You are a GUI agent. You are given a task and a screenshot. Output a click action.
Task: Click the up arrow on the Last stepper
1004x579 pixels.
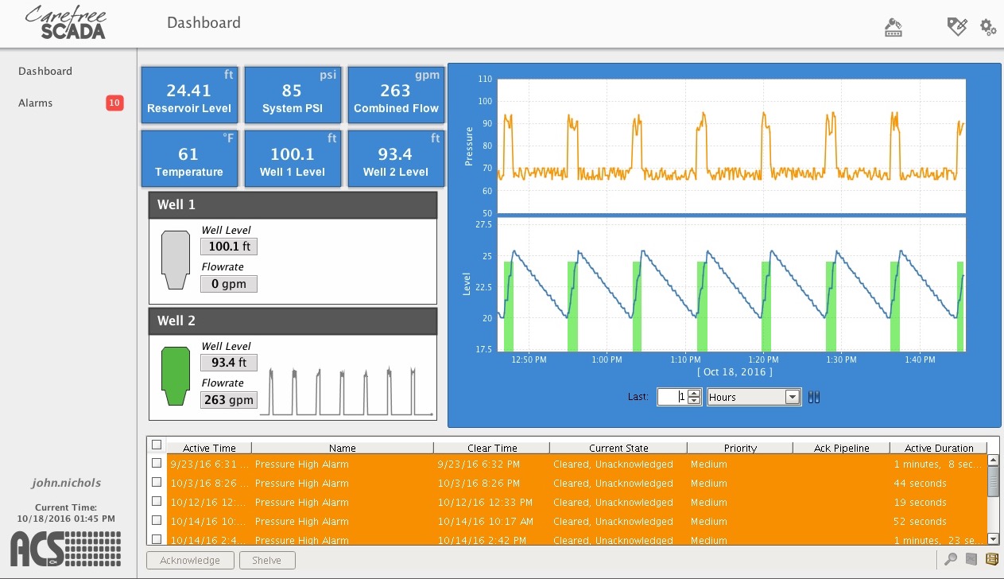coord(693,393)
